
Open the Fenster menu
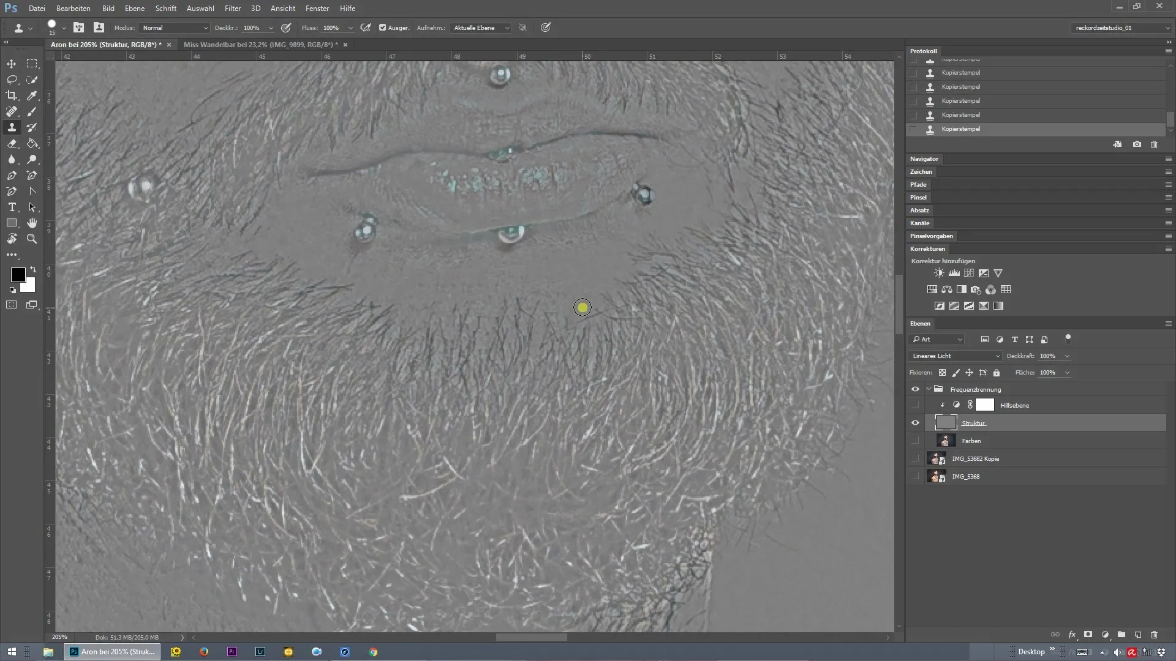click(x=317, y=9)
